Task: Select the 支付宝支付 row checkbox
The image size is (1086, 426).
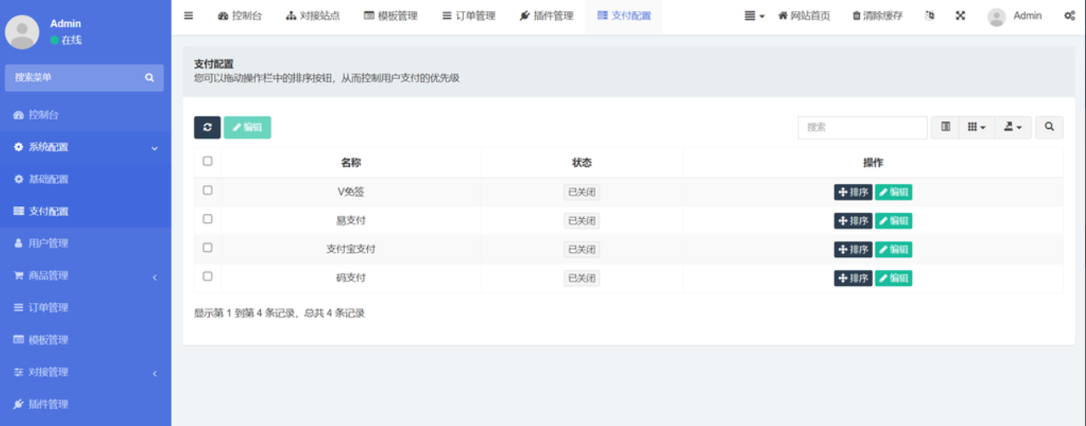Action: click(x=207, y=248)
